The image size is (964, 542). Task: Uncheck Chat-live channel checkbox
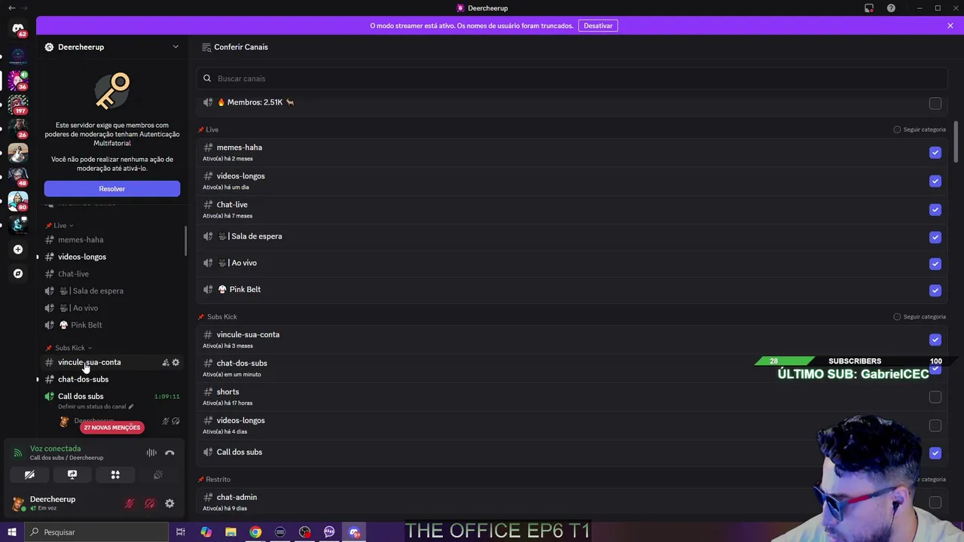tap(935, 209)
